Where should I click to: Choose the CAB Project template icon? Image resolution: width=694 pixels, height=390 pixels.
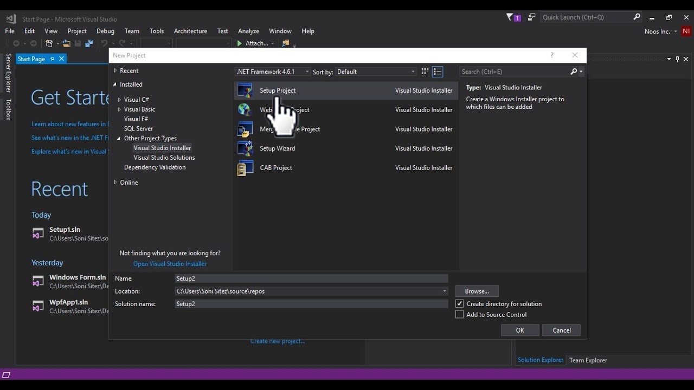click(245, 168)
